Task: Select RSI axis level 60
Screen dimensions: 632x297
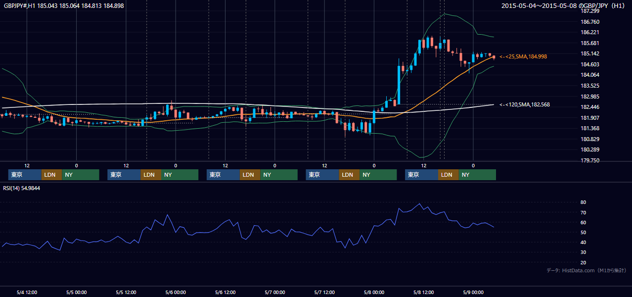Action: point(584,222)
